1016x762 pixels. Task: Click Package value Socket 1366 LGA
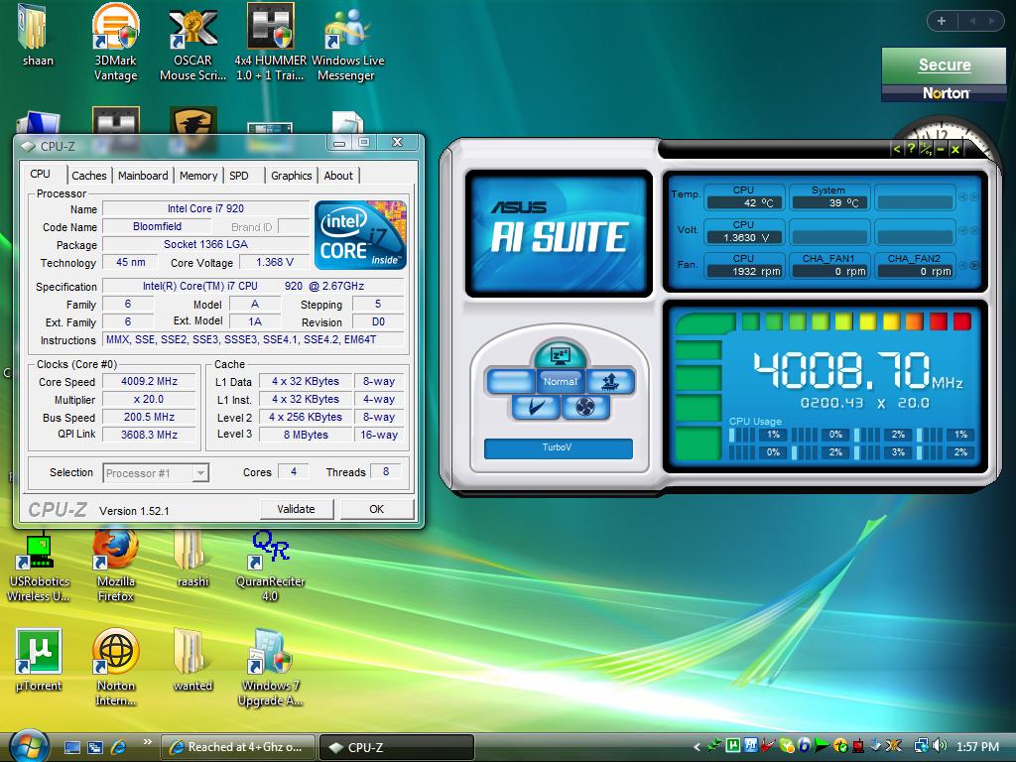click(x=205, y=244)
